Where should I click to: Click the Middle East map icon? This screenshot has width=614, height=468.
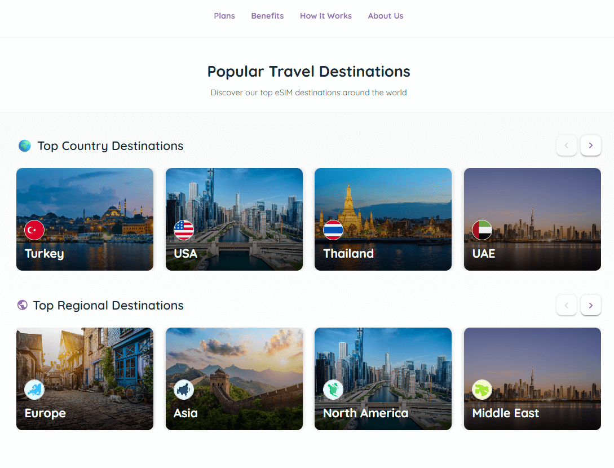coord(482,390)
